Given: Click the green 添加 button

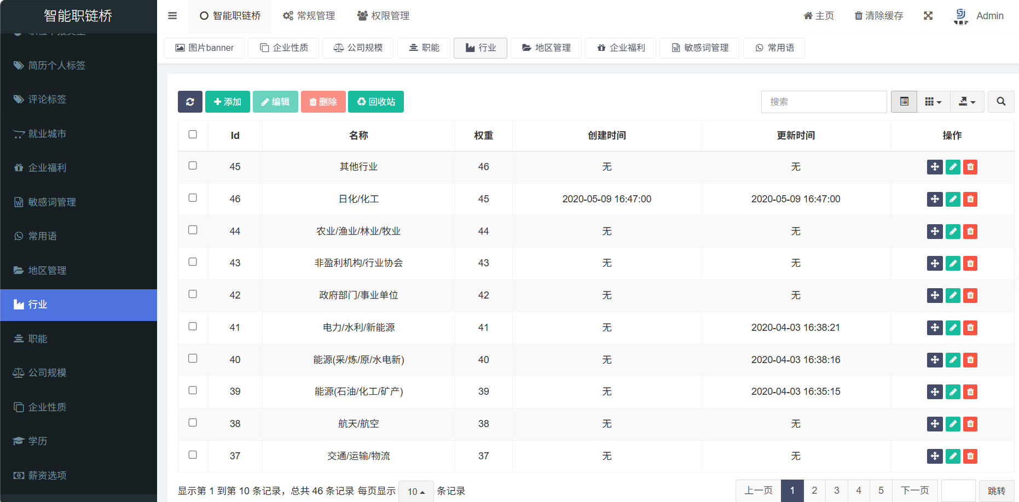Looking at the screenshot, I should point(227,102).
